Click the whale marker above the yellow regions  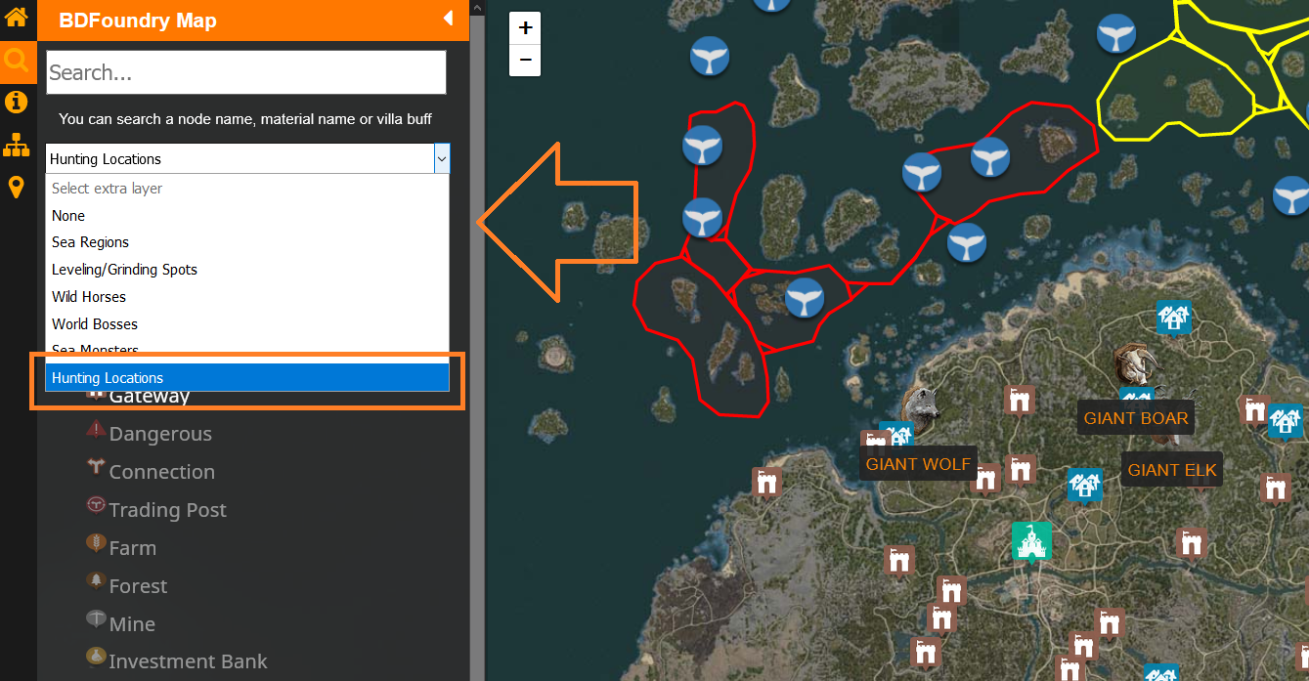pyautogui.click(x=1115, y=35)
